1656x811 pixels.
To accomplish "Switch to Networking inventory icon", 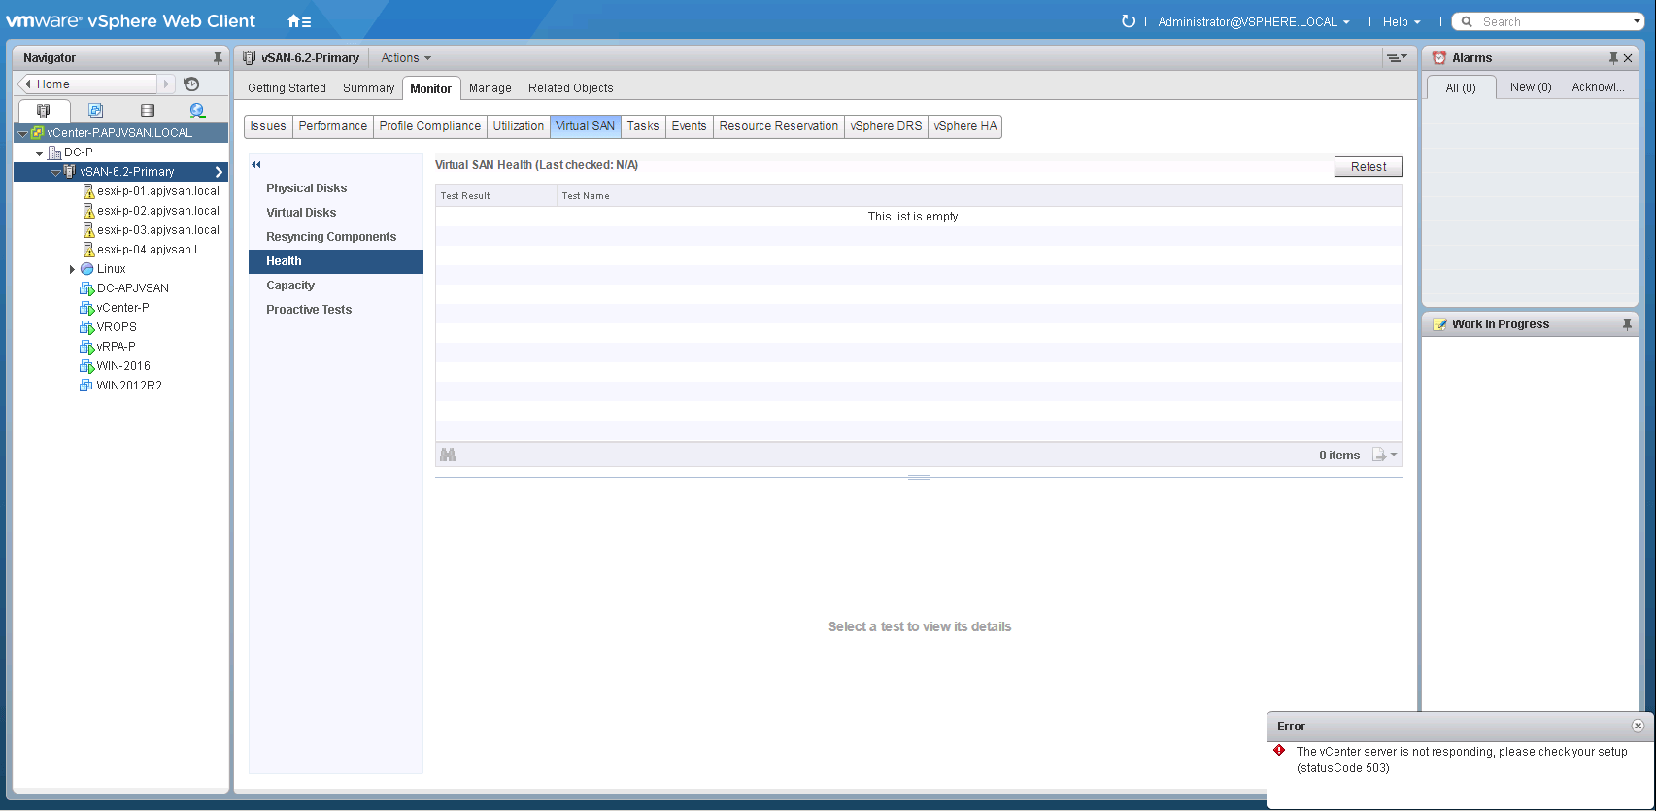I will pyautogui.click(x=197, y=111).
